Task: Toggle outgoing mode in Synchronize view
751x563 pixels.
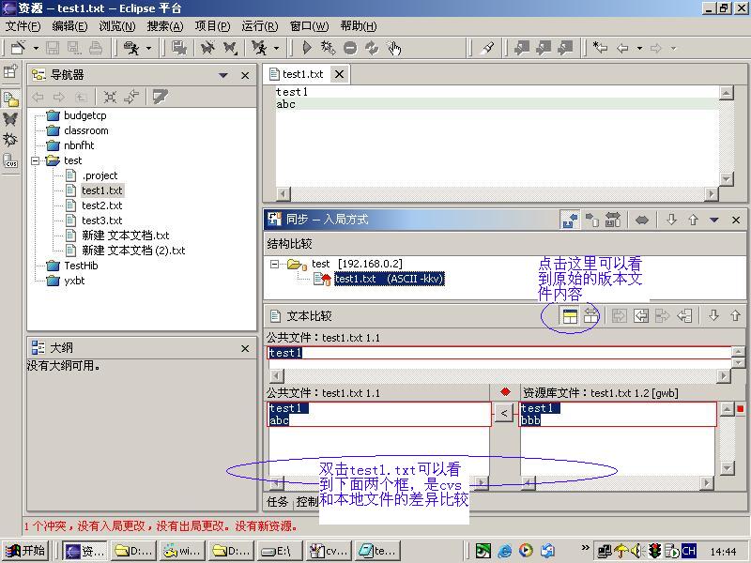Action: pos(592,220)
